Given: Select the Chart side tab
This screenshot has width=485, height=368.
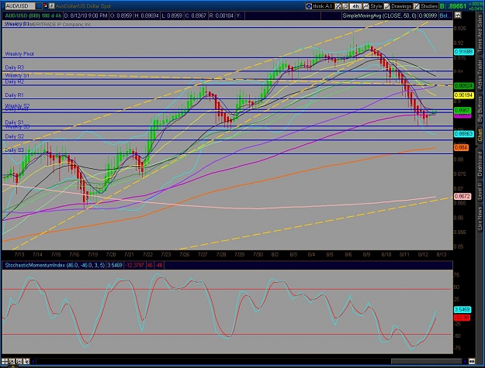Looking at the screenshot, I should [480, 135].
